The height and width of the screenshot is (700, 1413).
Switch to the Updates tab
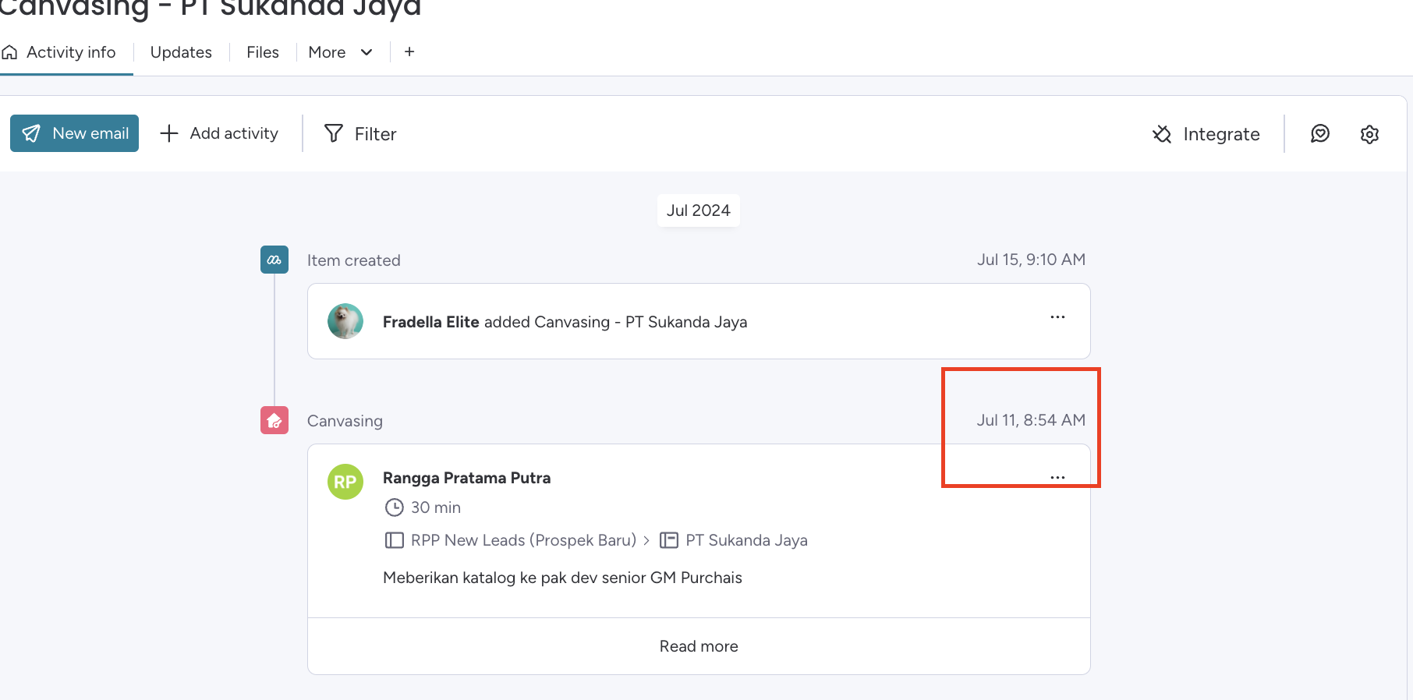pyautogui.click(x=181, y=52)
